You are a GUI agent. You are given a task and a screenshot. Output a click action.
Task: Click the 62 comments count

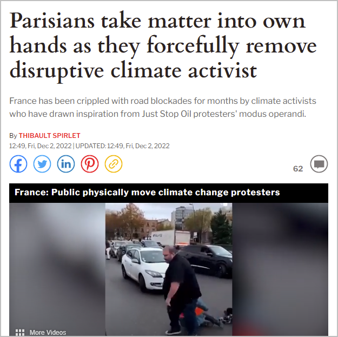(298, 169)
